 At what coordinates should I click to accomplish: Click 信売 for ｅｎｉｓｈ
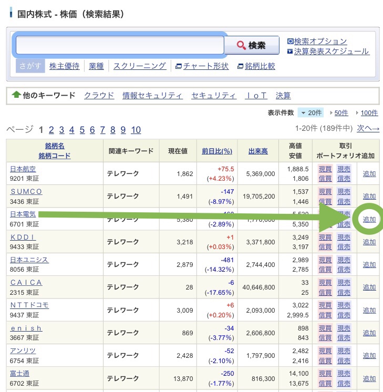(x=344, y=338)
